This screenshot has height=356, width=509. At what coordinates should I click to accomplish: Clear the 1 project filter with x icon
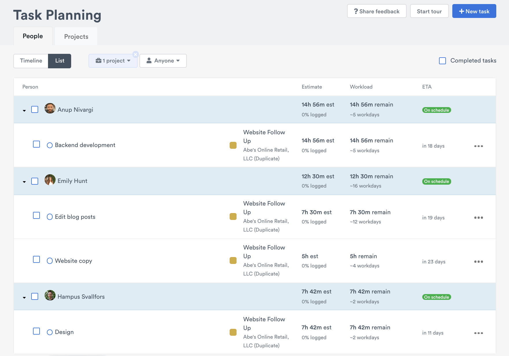click(x=135, y=54)
